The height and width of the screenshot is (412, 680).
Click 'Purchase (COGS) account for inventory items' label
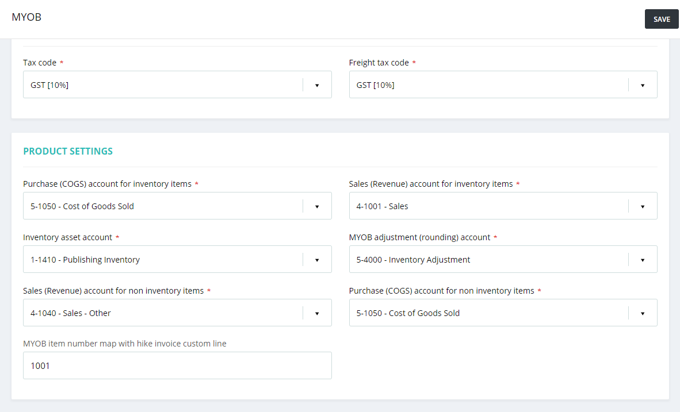coord(107,184)
